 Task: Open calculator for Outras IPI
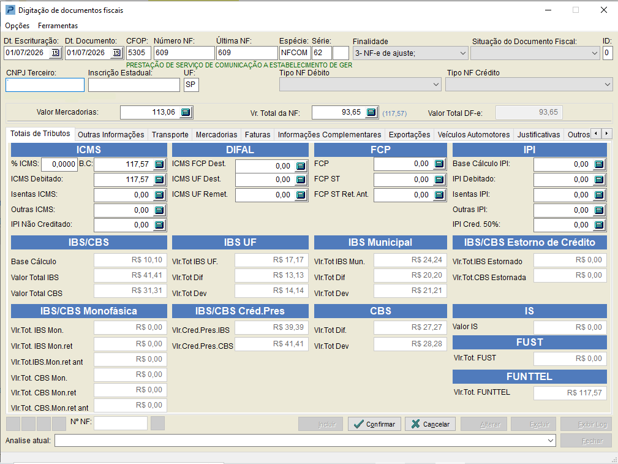click(599, 210)
